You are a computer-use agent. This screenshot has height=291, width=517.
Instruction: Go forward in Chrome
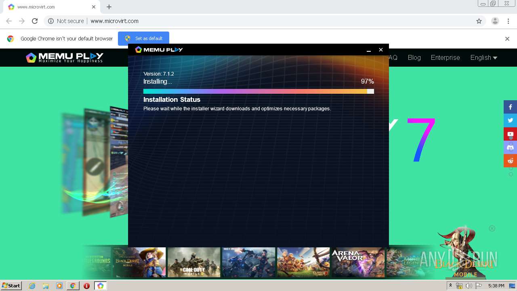(x=22, y=21)
